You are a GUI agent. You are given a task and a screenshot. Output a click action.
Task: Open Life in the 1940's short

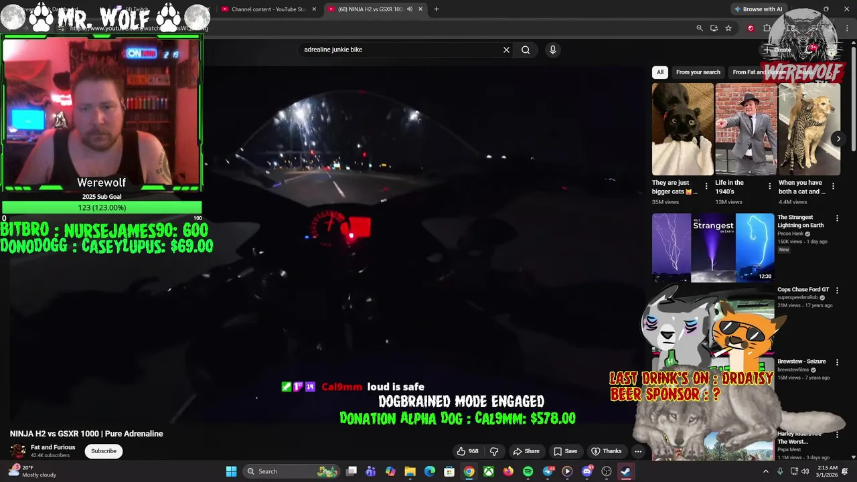tap(746, 129)
